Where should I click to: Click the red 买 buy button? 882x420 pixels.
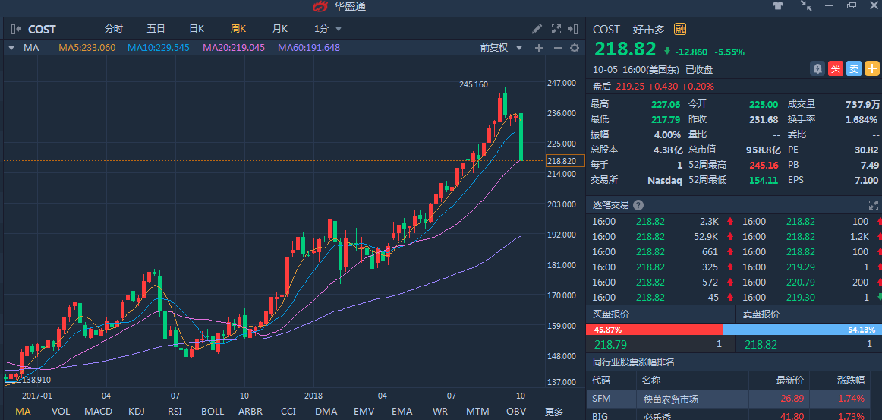point(835,68)
